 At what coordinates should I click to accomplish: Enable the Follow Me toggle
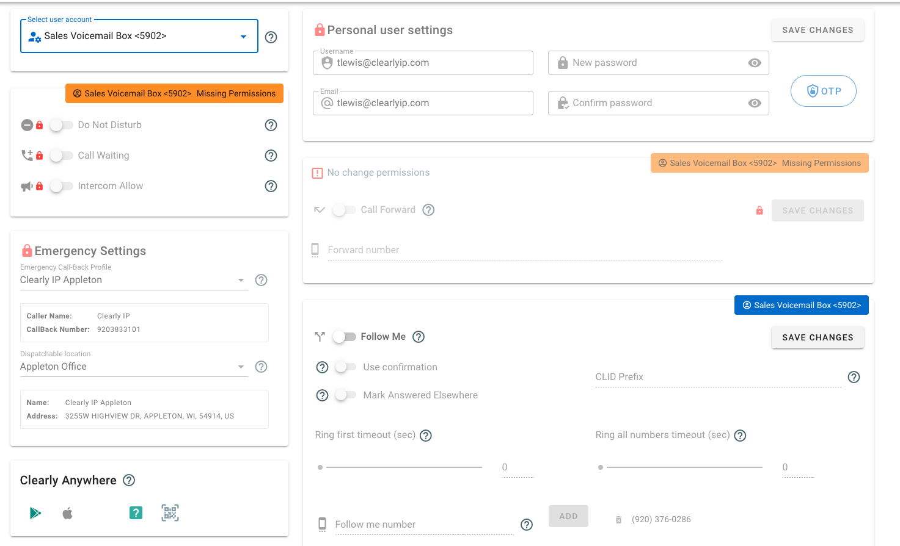pyautogui.click(x=345, y=336)
